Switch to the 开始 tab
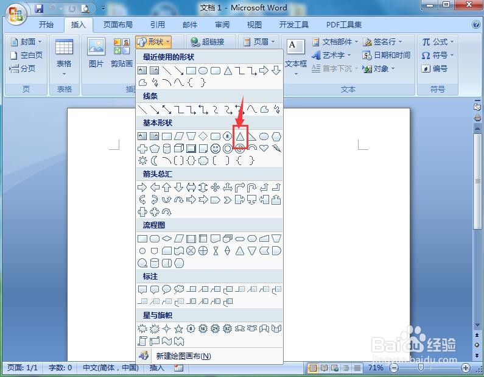Image resolution: width=484 pixels, height=377 pixels. (46, 25)
